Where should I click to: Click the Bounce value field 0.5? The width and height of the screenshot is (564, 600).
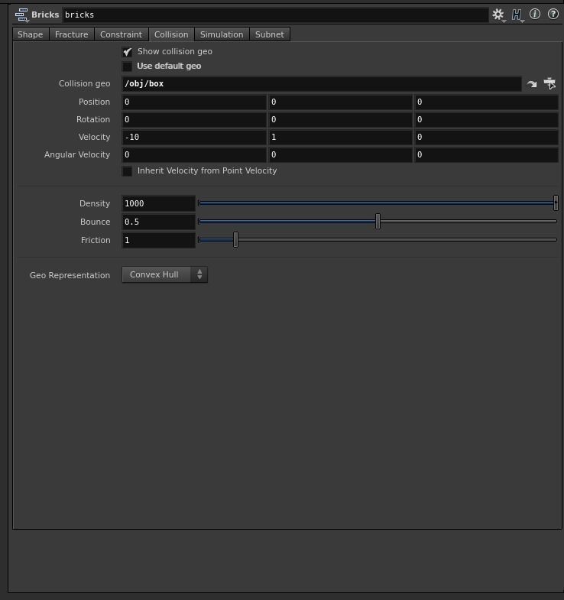(x=158, y=222)
